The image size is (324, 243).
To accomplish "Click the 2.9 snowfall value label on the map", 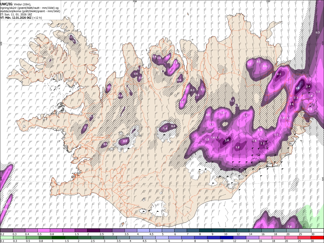I will pos(227,140).
